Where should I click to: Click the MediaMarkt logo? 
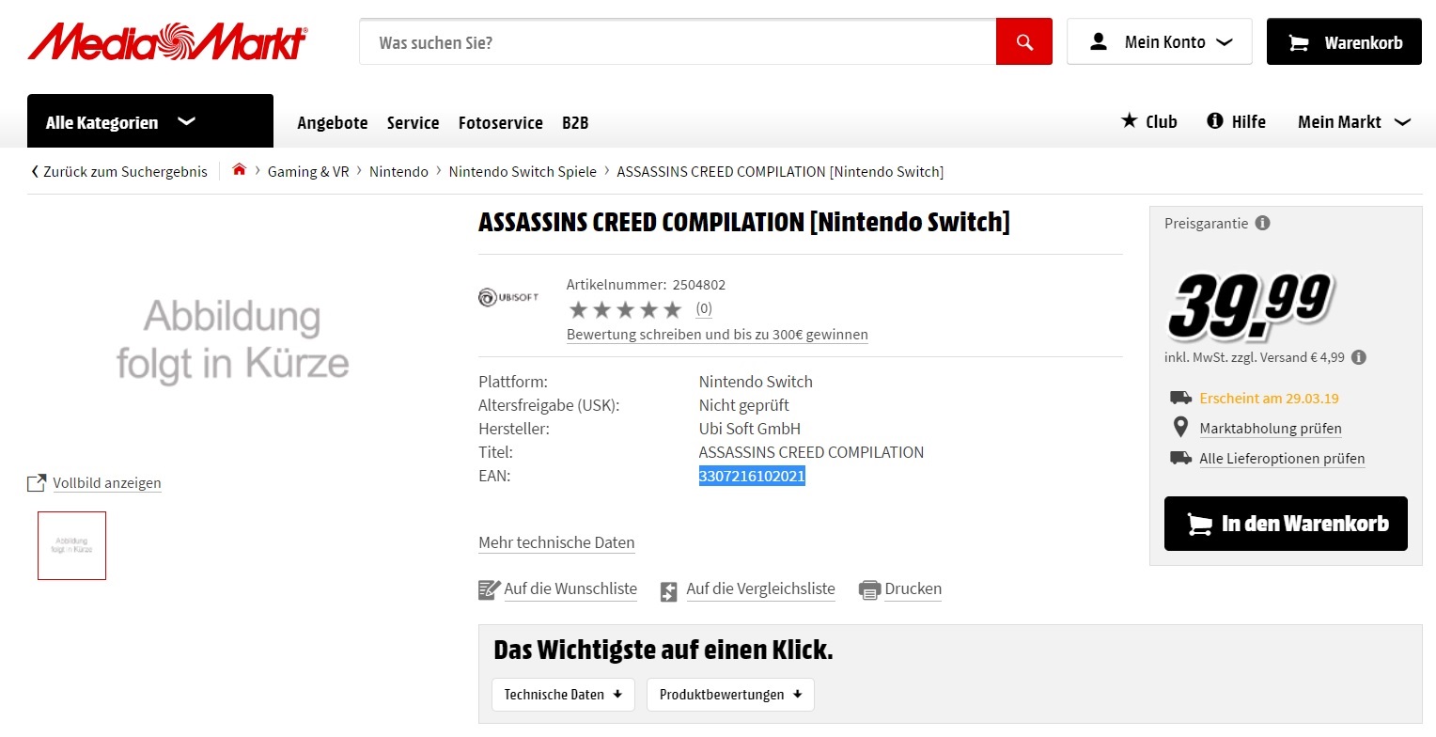[167, 42]
